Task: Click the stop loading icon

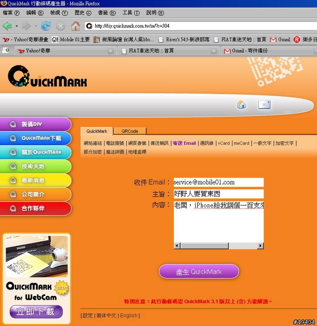Action: (60, 26)
